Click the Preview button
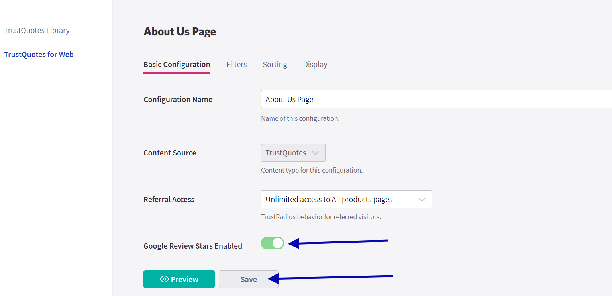612x296 pixels. (179, 279)
